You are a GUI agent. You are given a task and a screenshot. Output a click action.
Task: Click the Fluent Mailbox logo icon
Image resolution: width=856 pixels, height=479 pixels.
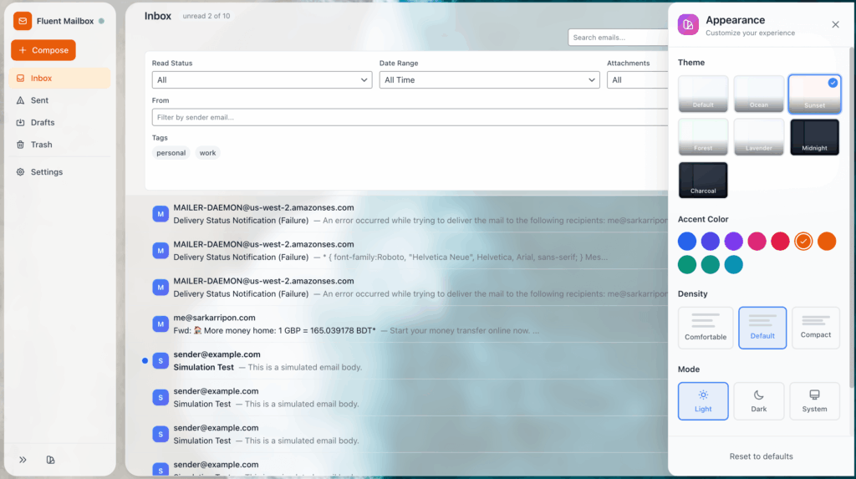point(23,21)
